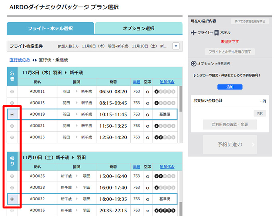Click the 12:50-14:20 time cell

pyautogui.click(x=113, y=137)
